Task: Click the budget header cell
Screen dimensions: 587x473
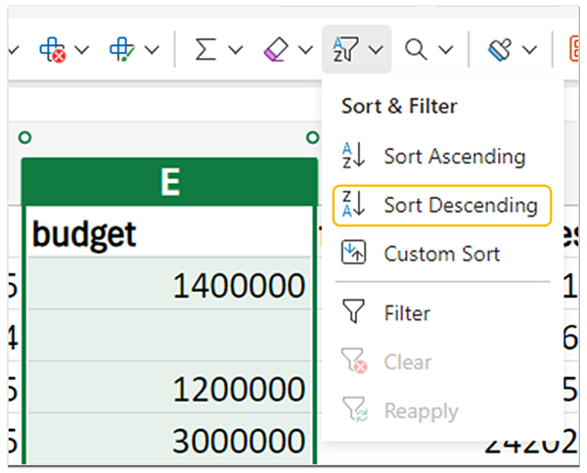Action: (x=169, y=233)
